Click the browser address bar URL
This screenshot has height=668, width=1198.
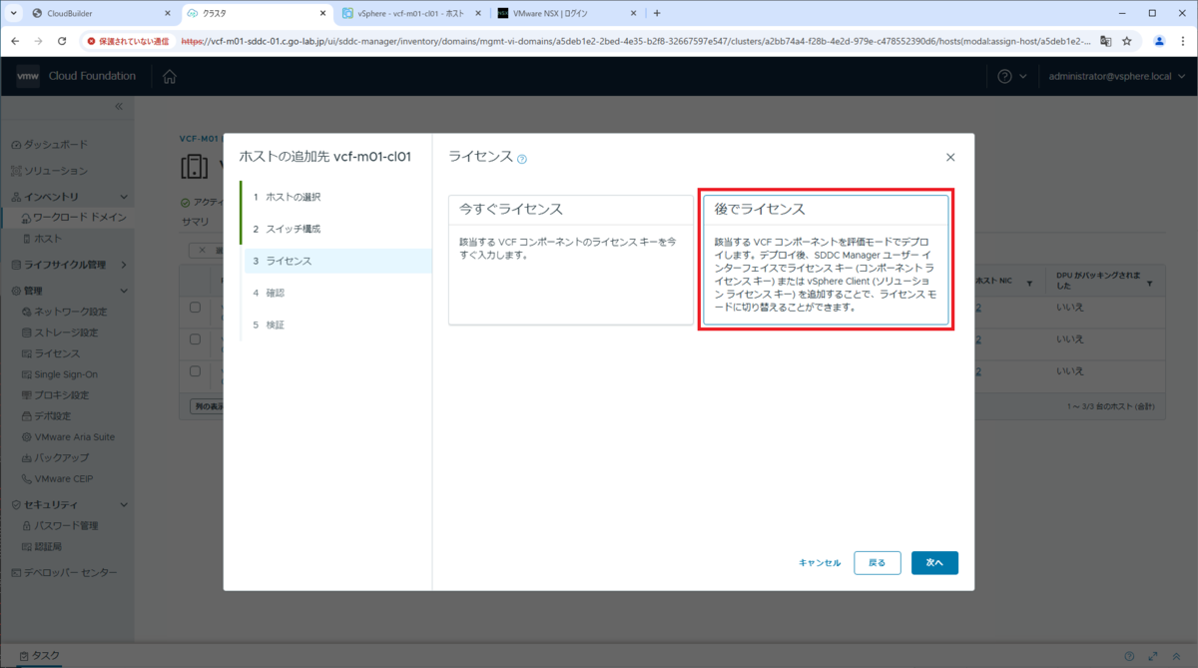pos(636,41)
